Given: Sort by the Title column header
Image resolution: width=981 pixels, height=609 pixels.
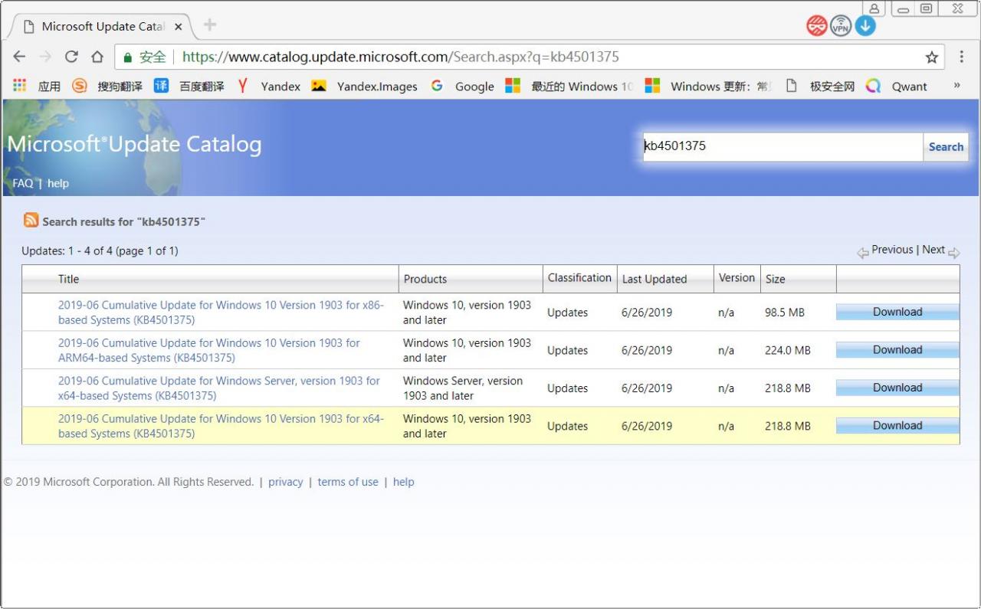Looking at the screenshot, I should tap(68, 279).
